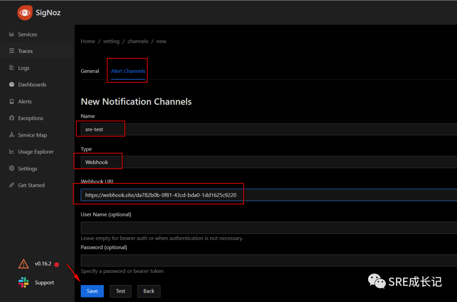
Task: Click the red dot beside v0.16.2
Action: point(57,264)
